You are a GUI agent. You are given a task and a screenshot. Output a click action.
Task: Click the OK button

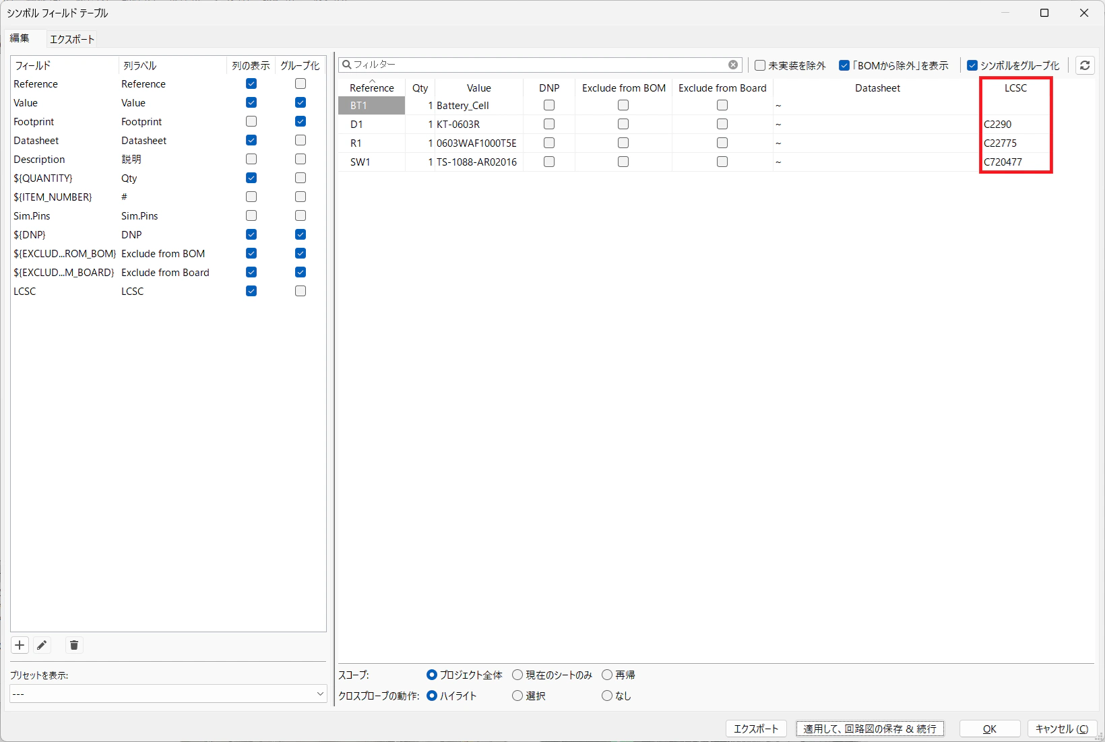[990, 729]
